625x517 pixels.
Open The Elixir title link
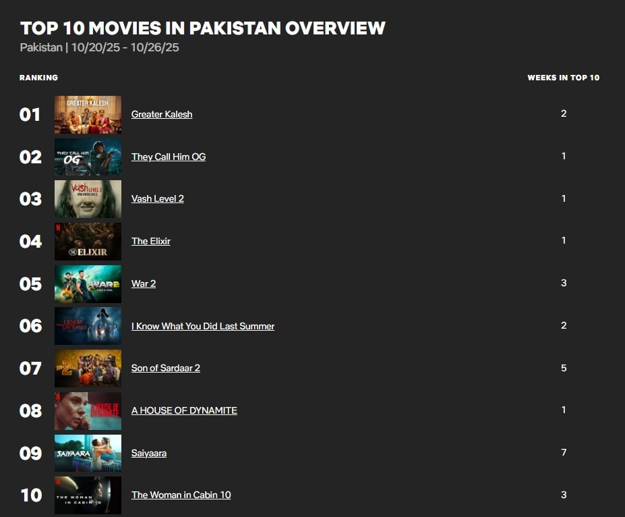(151, 241)
